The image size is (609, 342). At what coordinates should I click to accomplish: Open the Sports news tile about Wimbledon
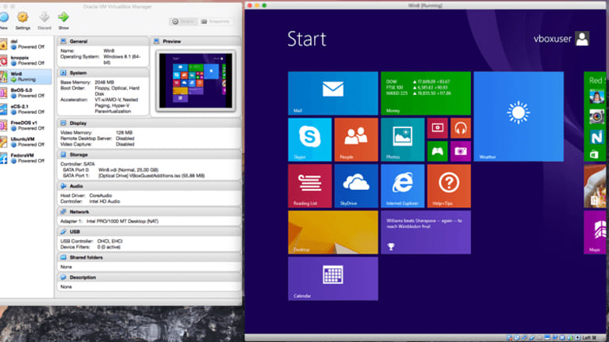click(426, 232)
